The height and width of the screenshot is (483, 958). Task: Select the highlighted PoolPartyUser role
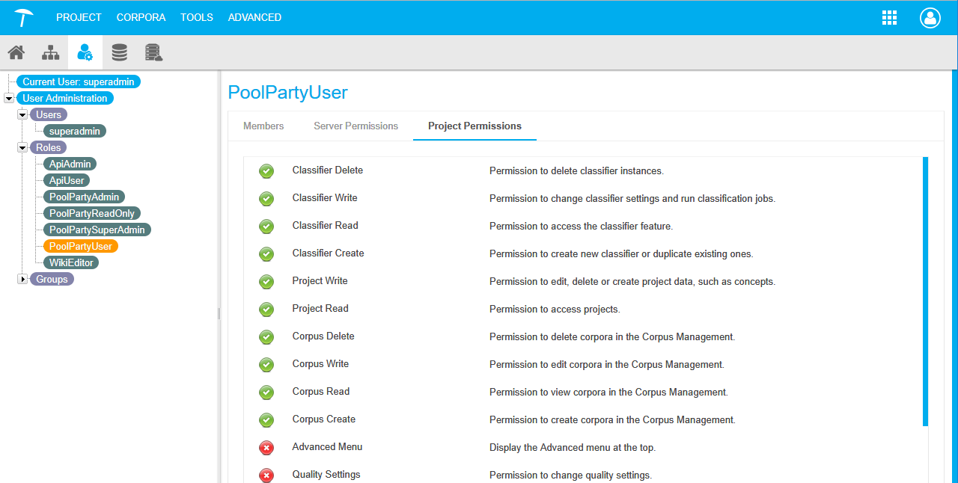[81, 246]
